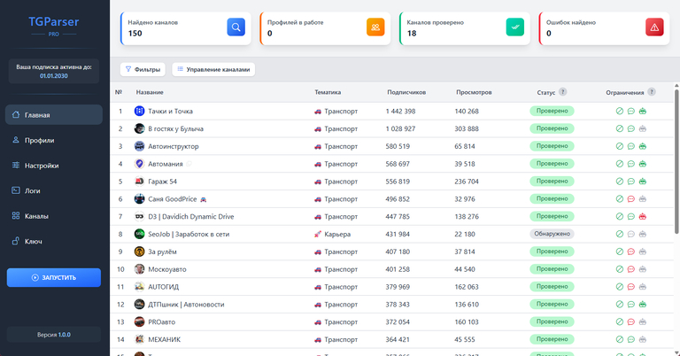Click the red comment icon in За рулём row
The height and width of the screenshot is (356, 680).
631,252
